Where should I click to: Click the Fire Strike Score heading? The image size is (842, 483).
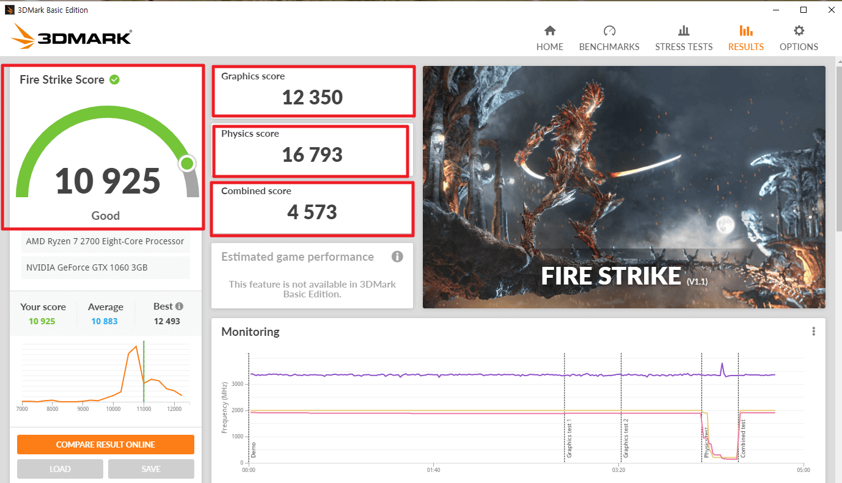click(x=62, y=79)
